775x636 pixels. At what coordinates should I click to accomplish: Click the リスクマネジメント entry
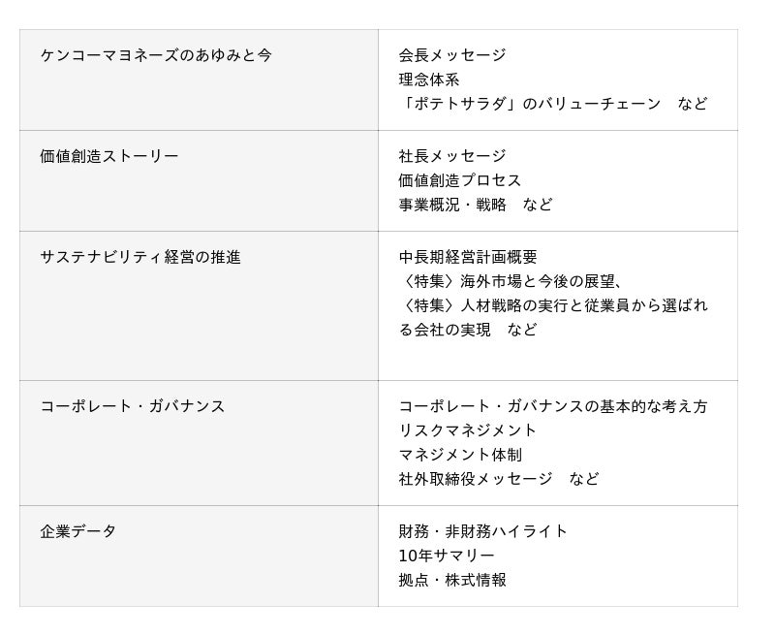[468, 430]
